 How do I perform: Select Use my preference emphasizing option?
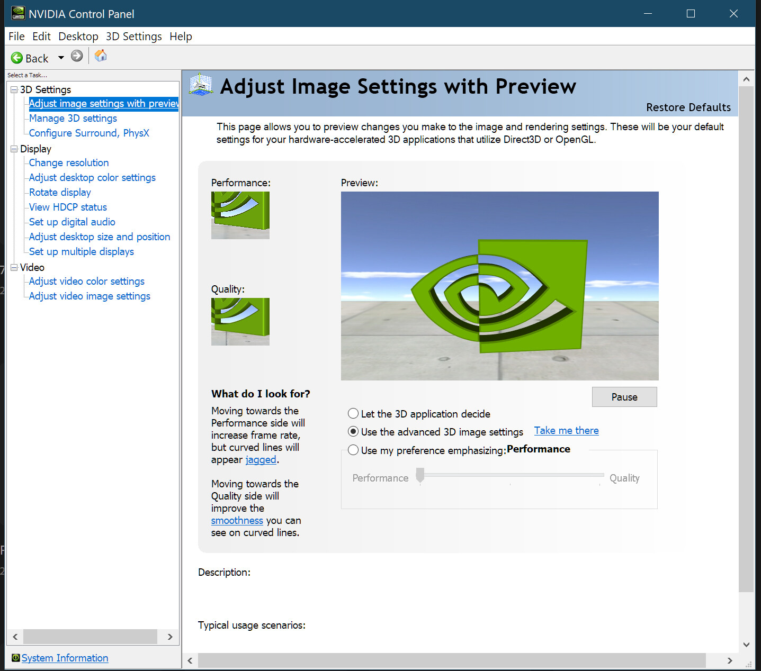pos(353,450)
